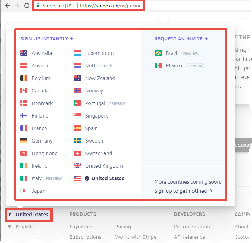
Task: Click the Norway flag icon
Action: pos(77,90)
